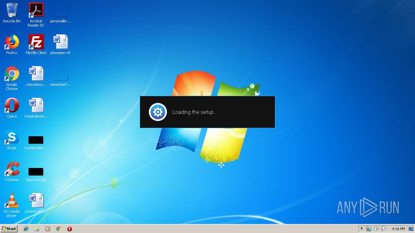Open the network status tray icon
Image resolution: width=415 pixels, height=233 pixels.
pos(369,229)
